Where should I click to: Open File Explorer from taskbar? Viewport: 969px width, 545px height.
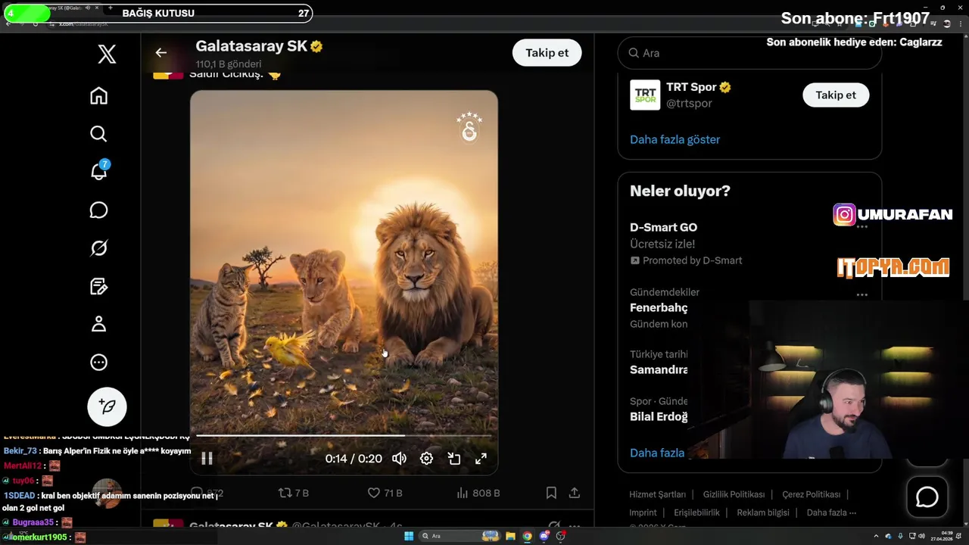(510, 536)
